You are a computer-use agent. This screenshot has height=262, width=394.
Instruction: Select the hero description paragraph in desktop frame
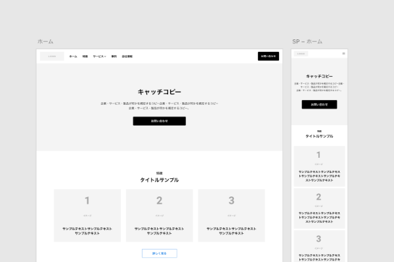(x=160, y=105)
